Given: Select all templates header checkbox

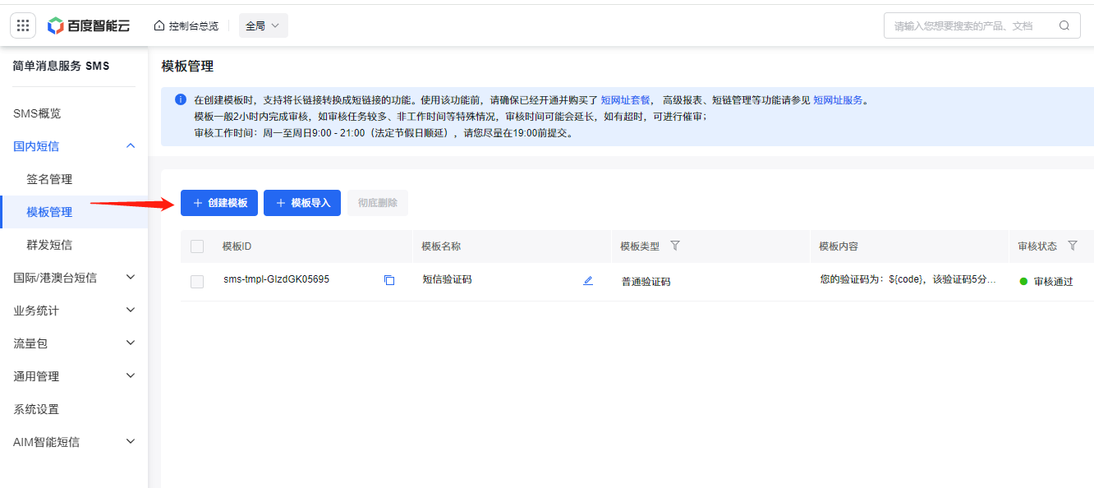Looking at the screenshot, I should click(197, 246).
